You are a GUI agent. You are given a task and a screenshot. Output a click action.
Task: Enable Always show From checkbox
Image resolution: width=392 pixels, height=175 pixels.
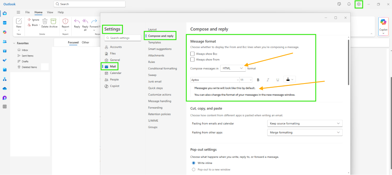pos(192,59)
